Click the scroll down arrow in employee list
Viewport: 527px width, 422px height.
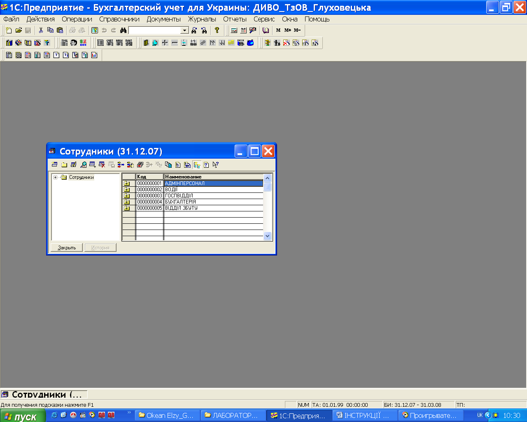coord(268,236)
